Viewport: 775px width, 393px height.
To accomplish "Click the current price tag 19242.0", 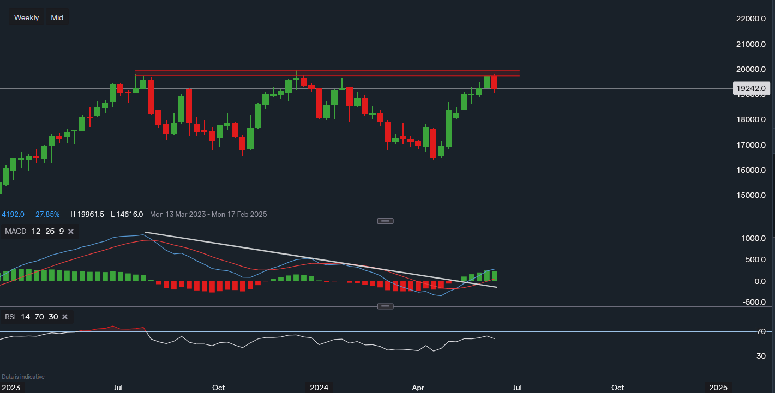I will (750, 88).
